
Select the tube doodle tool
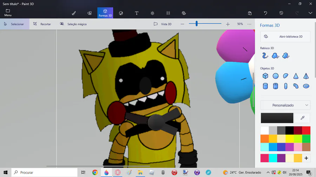[x=265, y=56]
